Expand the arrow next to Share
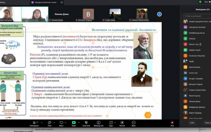Viewport: 211px width, 132px height. [79, 122]
